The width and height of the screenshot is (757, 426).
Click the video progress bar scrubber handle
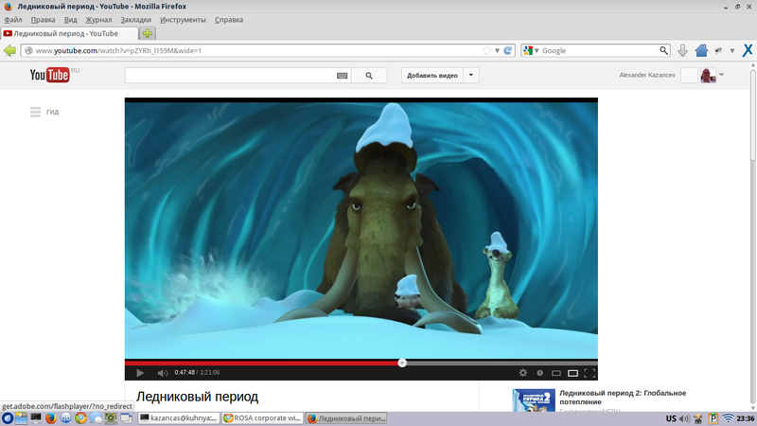402,363
